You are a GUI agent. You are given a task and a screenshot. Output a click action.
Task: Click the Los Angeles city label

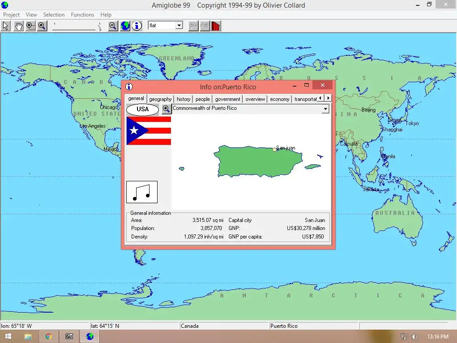(x=92, y=126)
